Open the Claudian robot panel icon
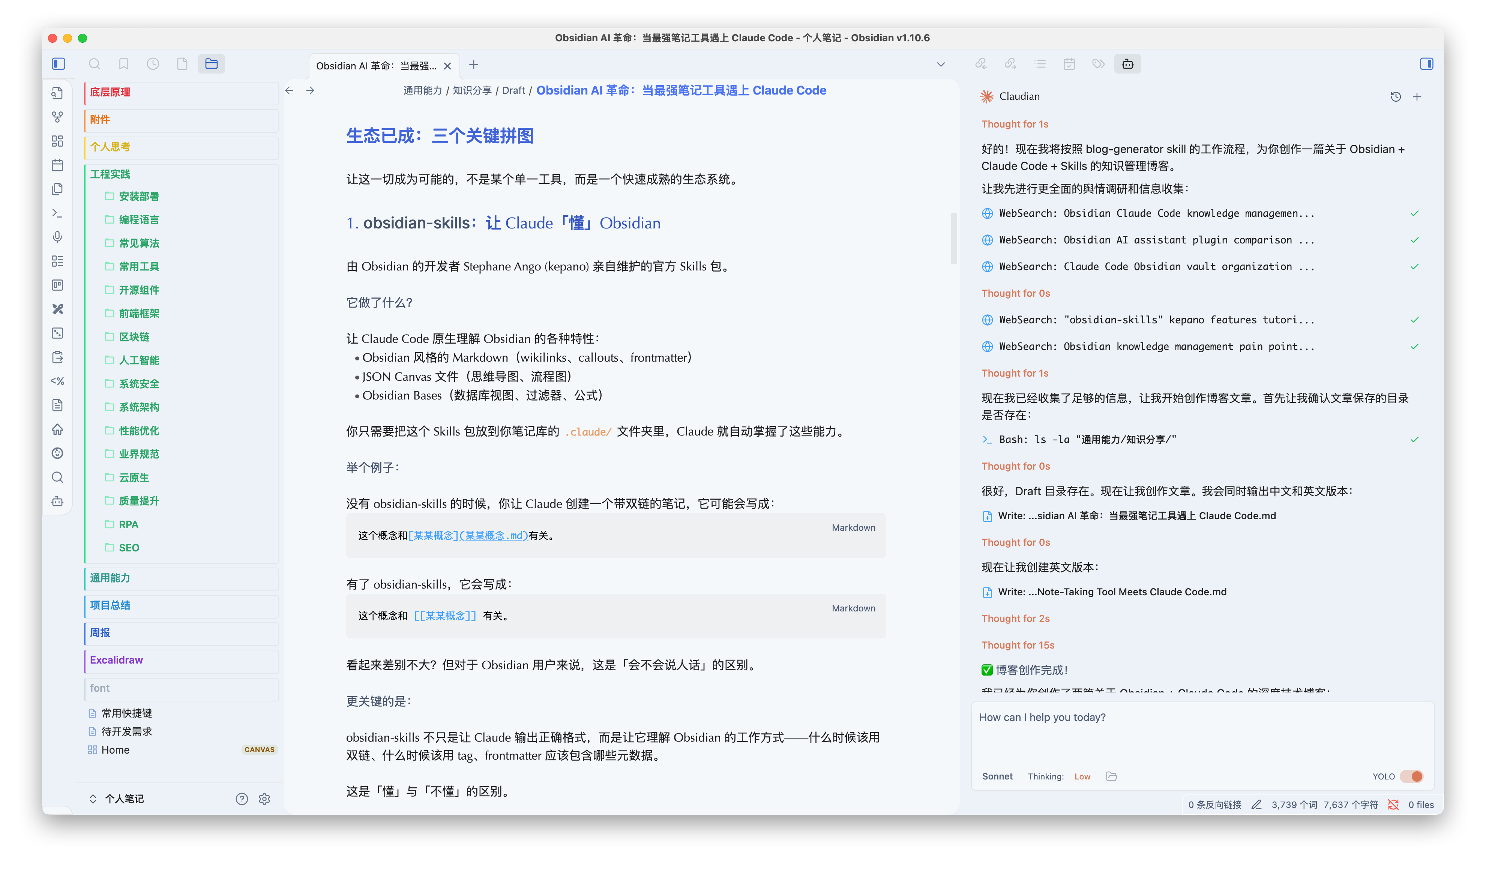Image resolution: width=1486 pixels, height=871 pixels. pos(1127,64)
